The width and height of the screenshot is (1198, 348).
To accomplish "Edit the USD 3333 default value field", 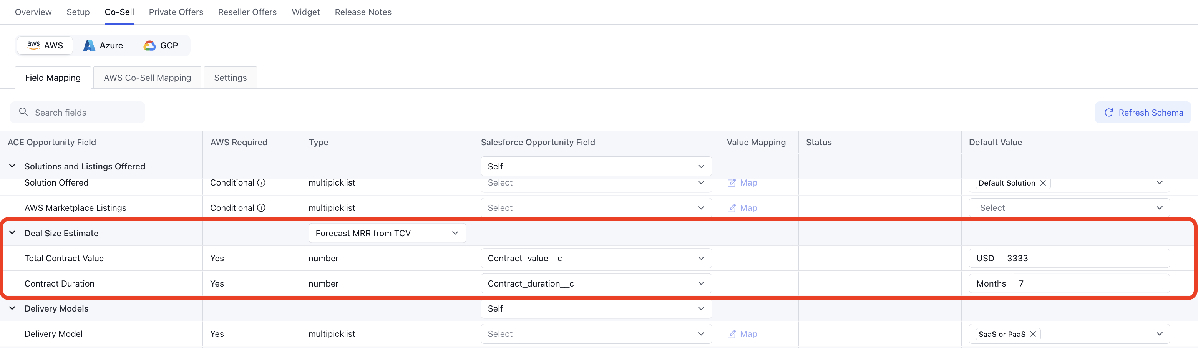I will point(1085,258).
